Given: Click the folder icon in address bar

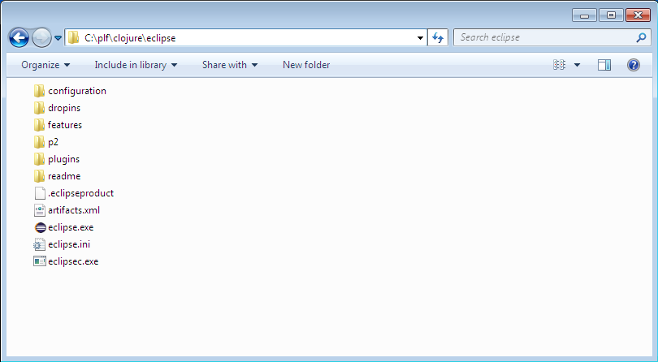Looking at the screenshot, I should (x=73, y=37).
